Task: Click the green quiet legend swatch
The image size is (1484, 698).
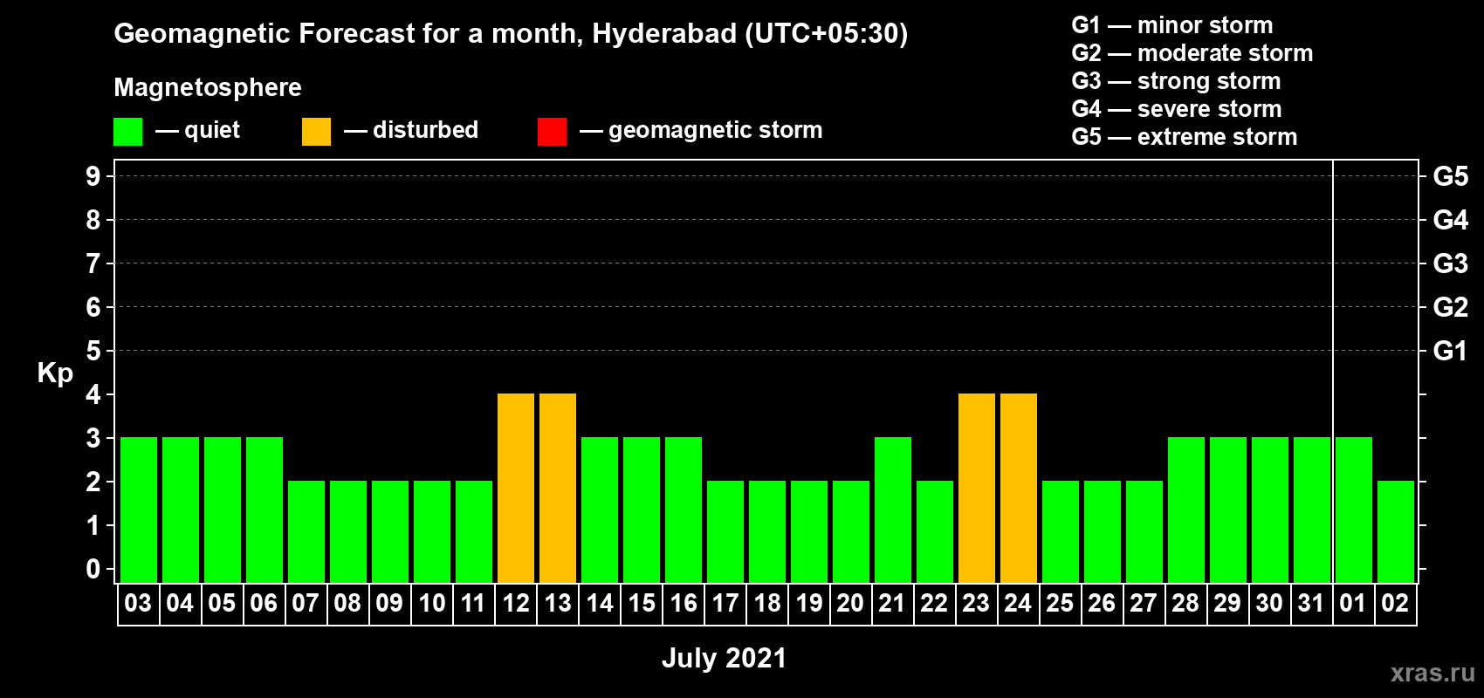Action: tap(127, 132)
